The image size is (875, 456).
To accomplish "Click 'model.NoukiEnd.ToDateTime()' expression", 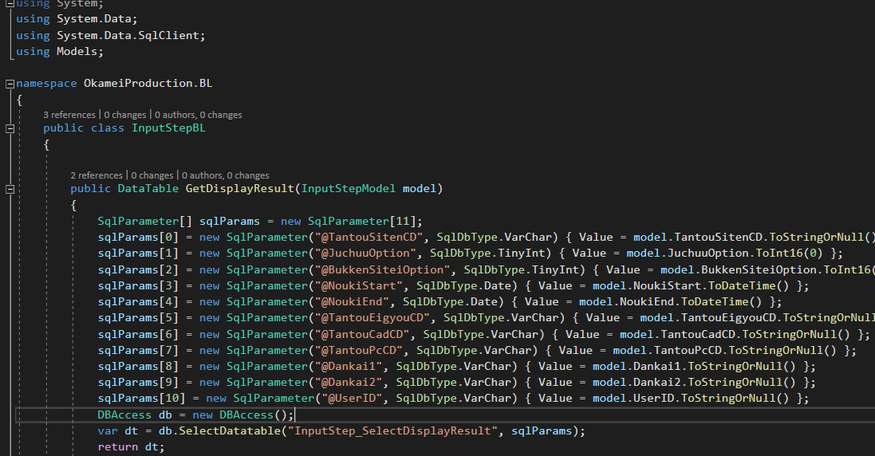I will 670,301.
